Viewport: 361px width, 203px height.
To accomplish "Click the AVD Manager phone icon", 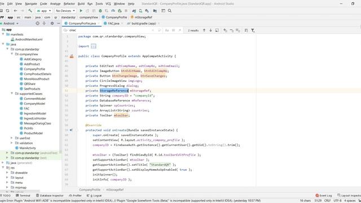I will pos(140,11).
